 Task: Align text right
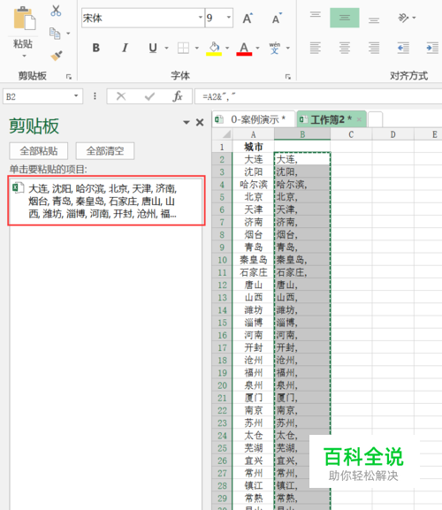click(x=374, y=48)
